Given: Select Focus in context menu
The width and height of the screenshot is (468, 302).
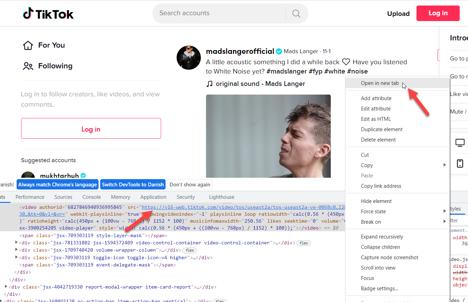Looking at the screenshot, I should click(x=397, y=278).
